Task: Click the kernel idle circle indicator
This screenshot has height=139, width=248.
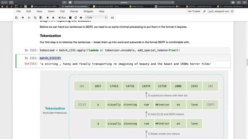Action: 232,11
